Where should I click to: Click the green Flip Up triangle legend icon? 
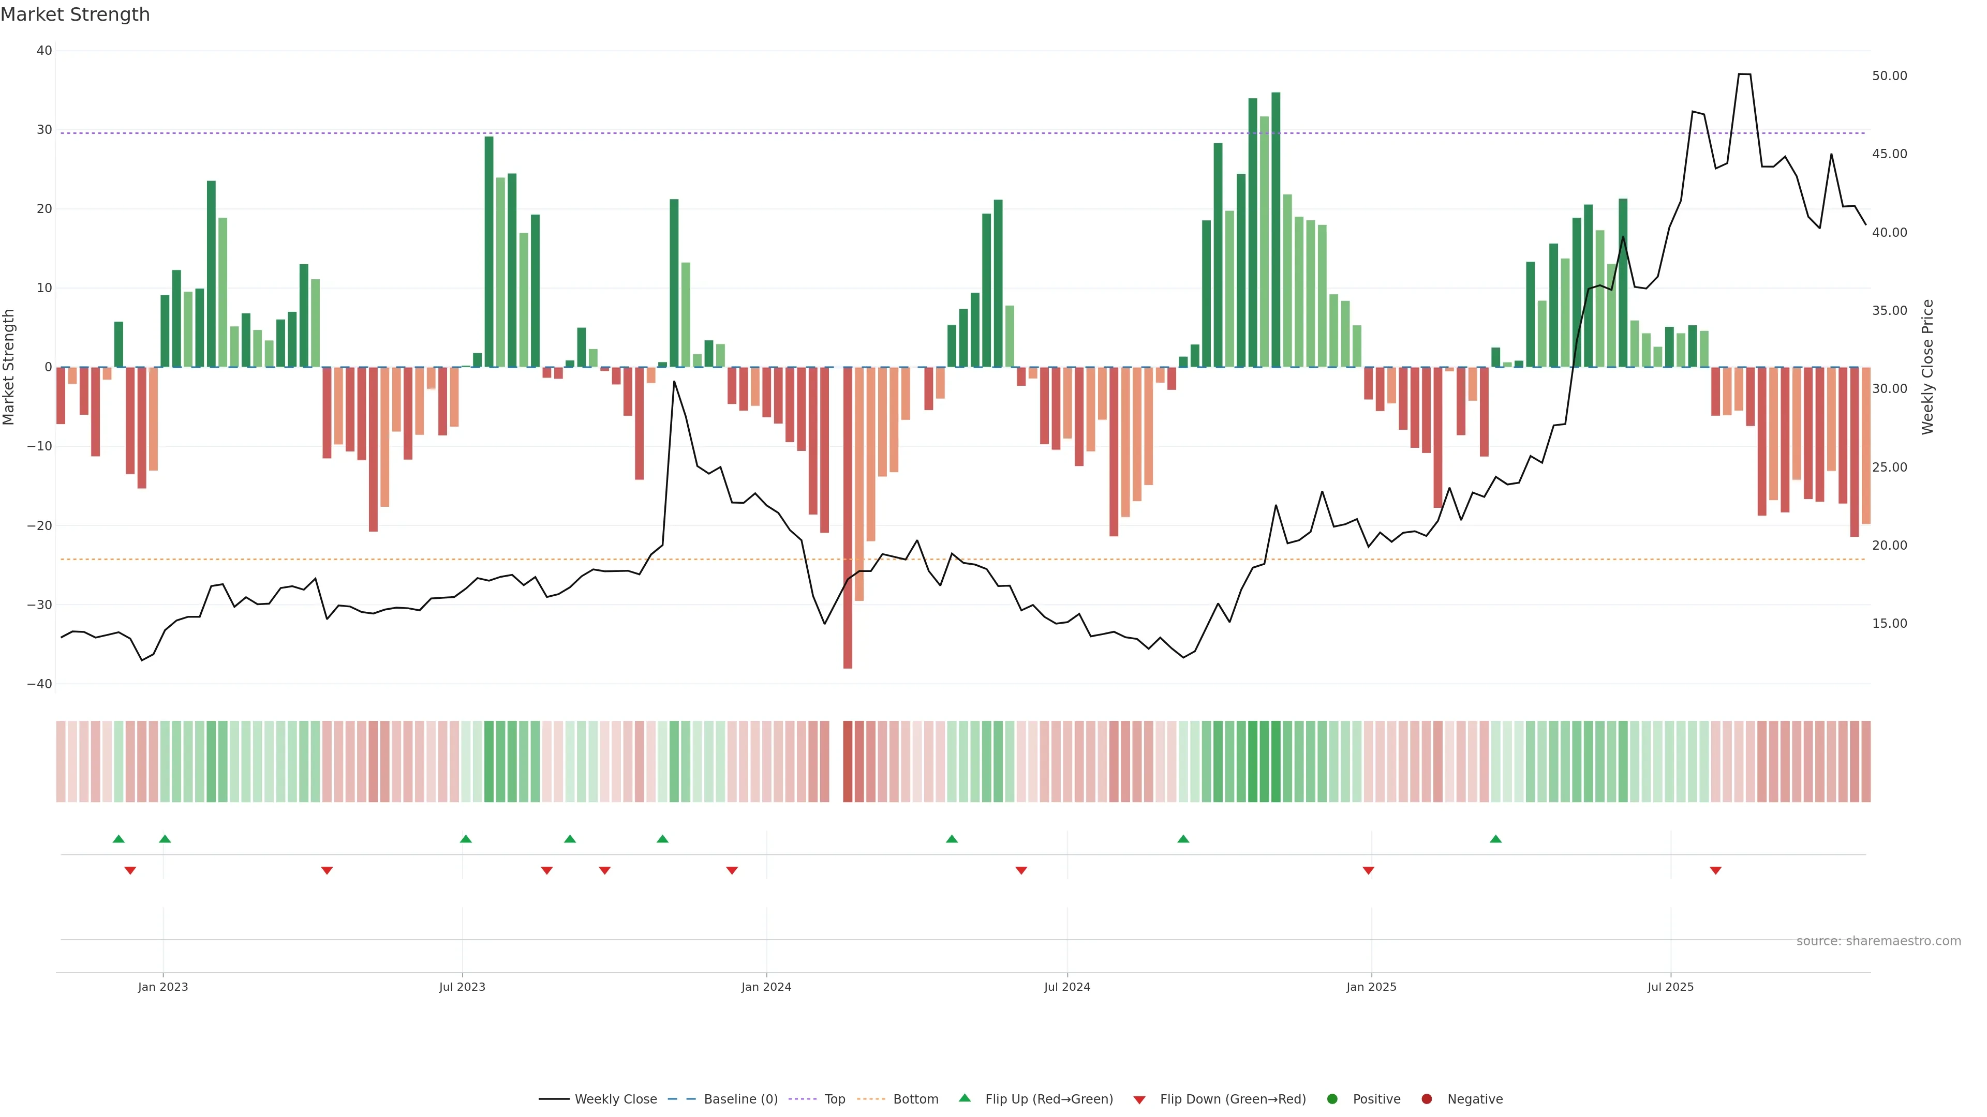click(x=964, y=1098)
